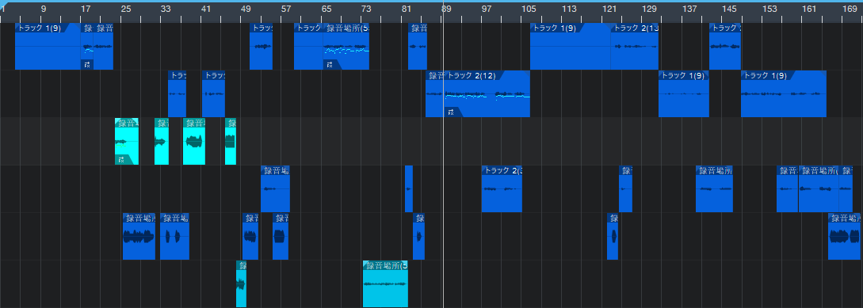
Task: Click bar 97 on the timeline ruler
Action: pos(487,9)
